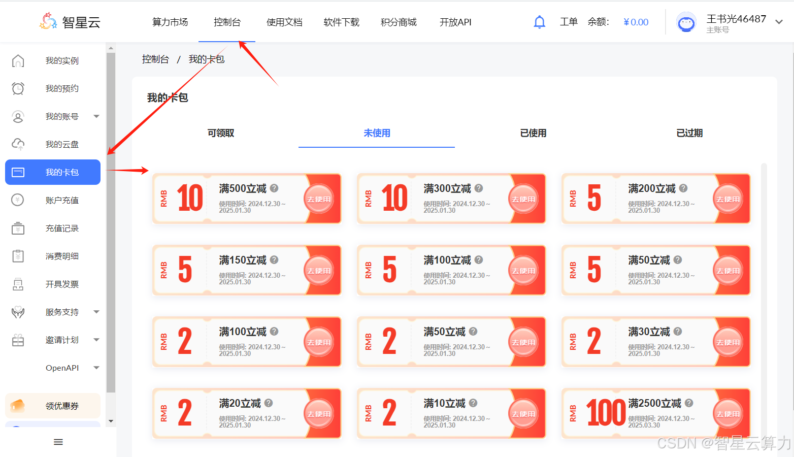Expand 邀请计划 submenu arrow
Viewport: 794px width, 457px height.
point(96,340)
